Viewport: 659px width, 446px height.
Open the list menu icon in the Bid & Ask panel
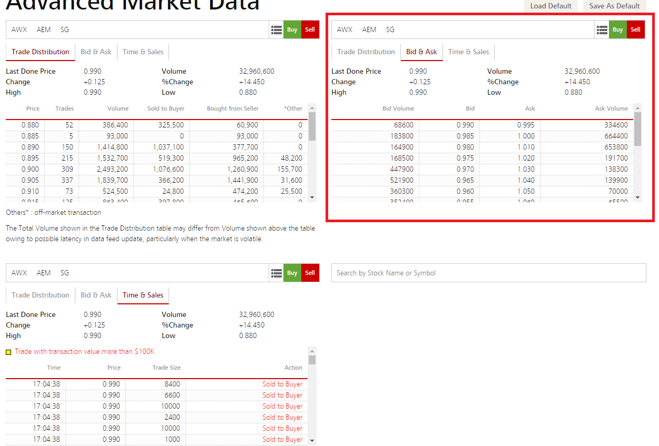(602, 29)
